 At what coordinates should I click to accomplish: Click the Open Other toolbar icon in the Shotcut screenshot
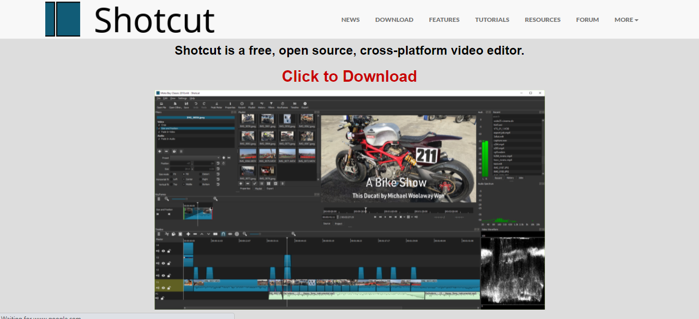175,105
